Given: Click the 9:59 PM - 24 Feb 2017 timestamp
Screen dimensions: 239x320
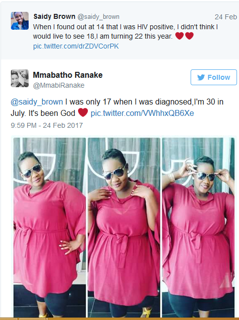Looking at the screenshot, I should click(x=47, y=125).
